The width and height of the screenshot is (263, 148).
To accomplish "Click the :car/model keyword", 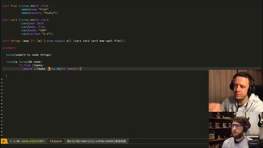I will (29, 30).
